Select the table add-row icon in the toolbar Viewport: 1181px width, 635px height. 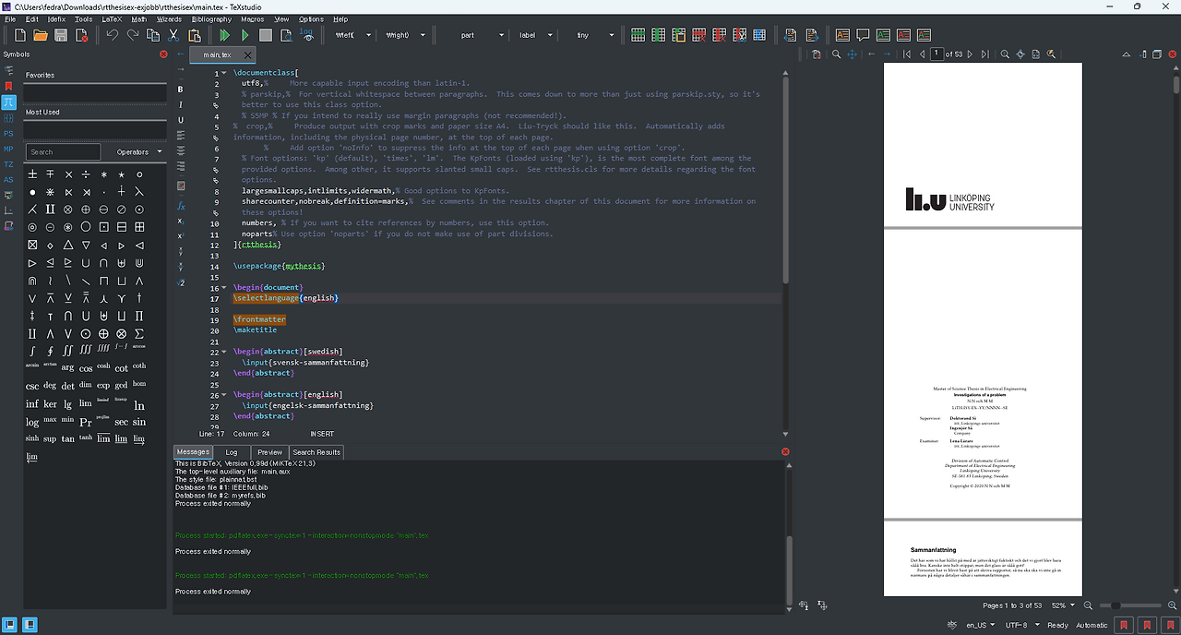coord(638,34)
